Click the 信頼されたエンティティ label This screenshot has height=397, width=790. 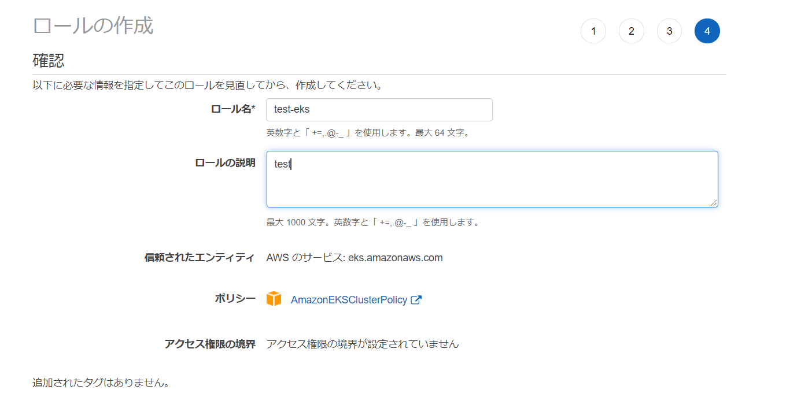pos(200,258)
